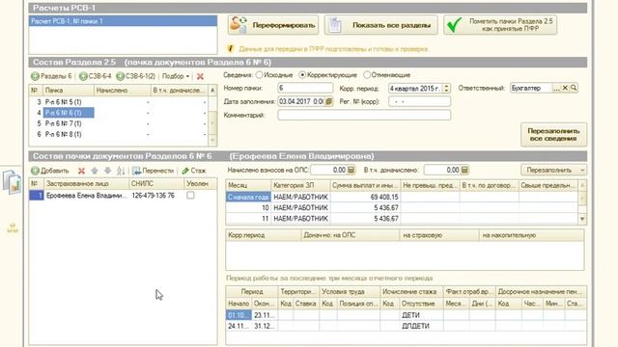This screenshot has height=347, width=618.
Task: Click scroll down arrow of packs list
Action: pyautogui.click(x=212, y=140)
